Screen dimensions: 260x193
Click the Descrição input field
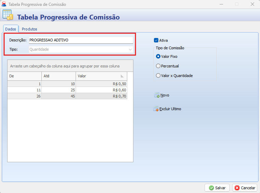[81, 40]
